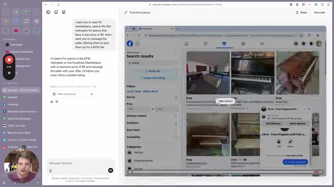Image resolution: width=334 pixels, height=187 pixels.
Task: Click the Notify Me button
Action: pyautogui.click(x=153, y=71)
